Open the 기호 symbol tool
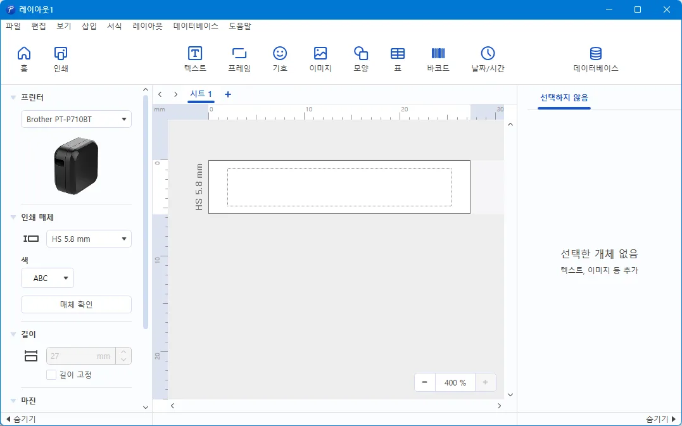 (x=279, y=59)
